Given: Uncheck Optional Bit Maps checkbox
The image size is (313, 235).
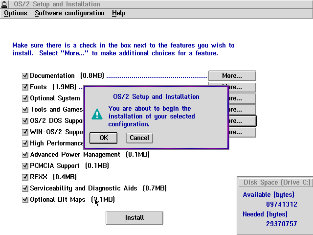Looking at the screenshot, I should [25, 200].
